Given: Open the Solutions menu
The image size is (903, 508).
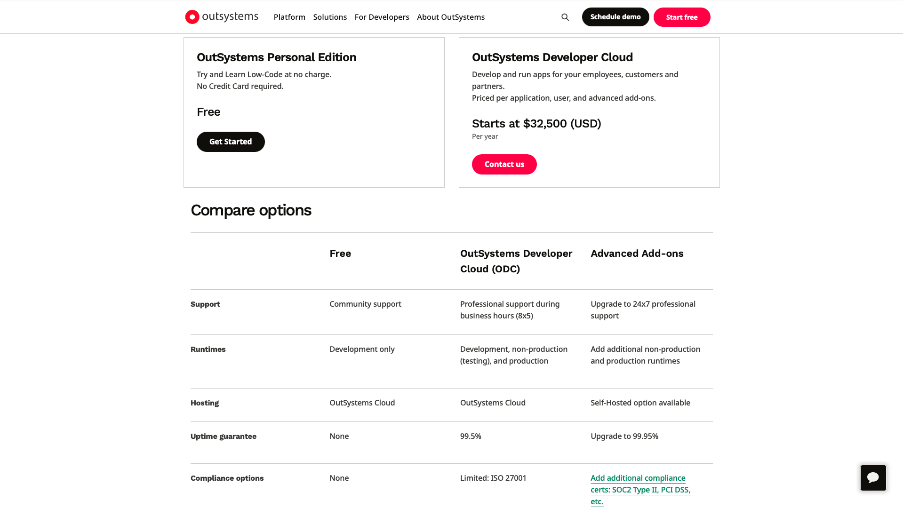Looking at the screenshot, I should (330, 17).
